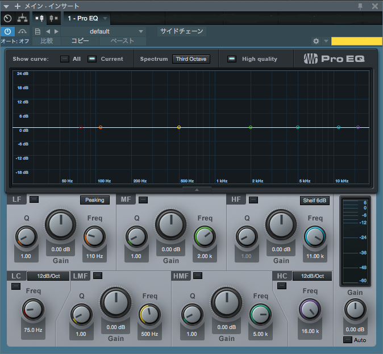Screen dimensions: 383x354
Task: Enable the HC high cut band
Action: click(282, 286)
